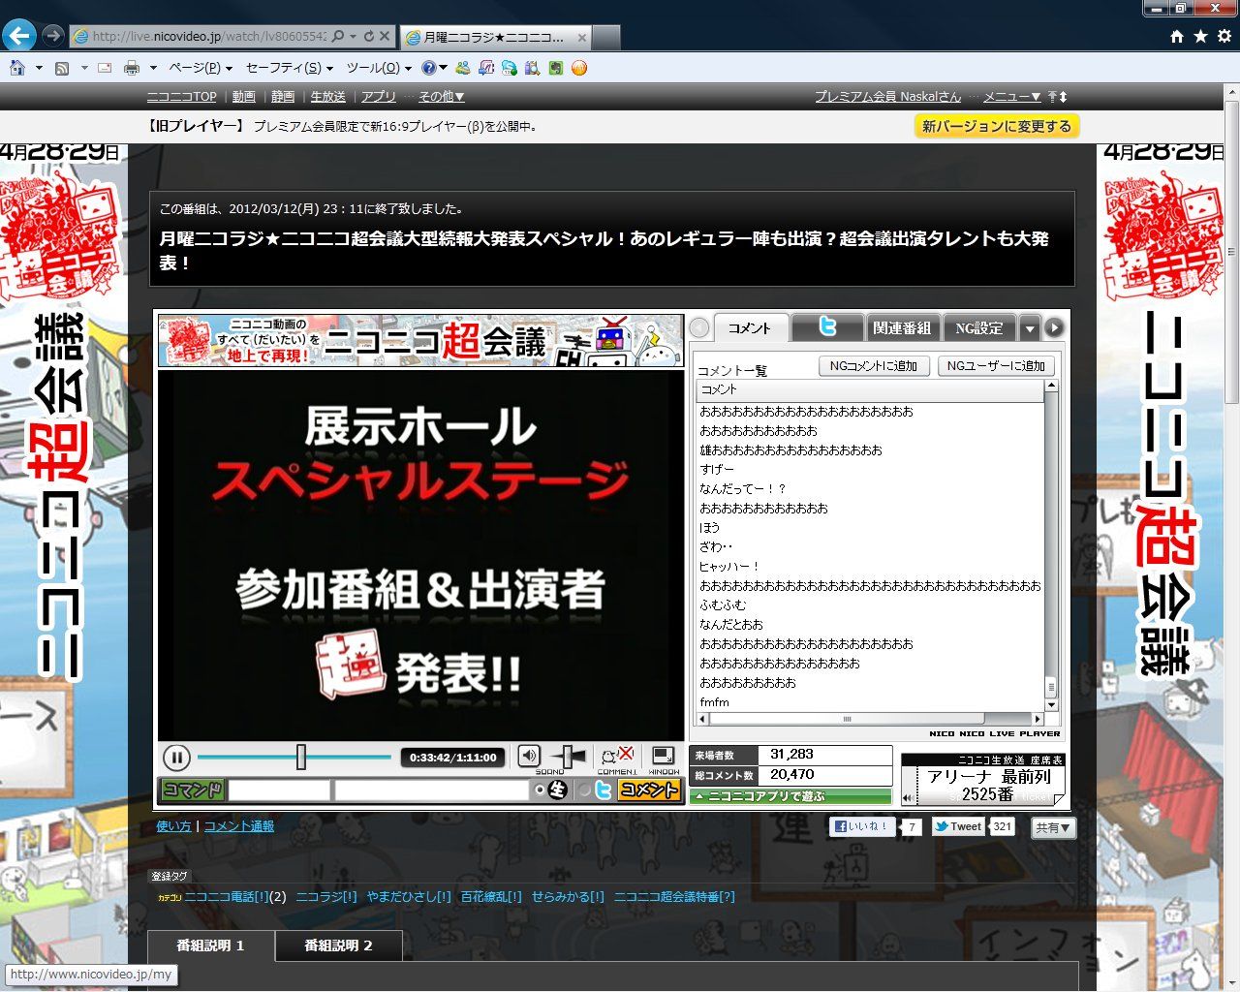This screenshot has height=992, width=1240.
Task: Expand more tabs arrow beside NG設定
Action: coord(1030,328)
